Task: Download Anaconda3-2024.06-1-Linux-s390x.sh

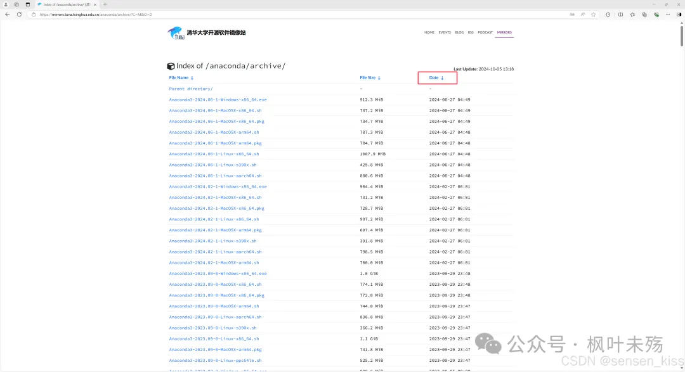Action: pos(212,165)
